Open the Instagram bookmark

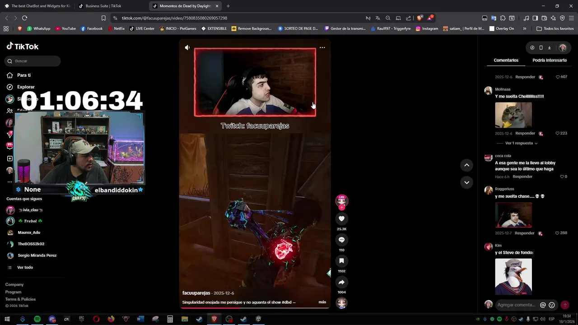(x=427, y=28)
